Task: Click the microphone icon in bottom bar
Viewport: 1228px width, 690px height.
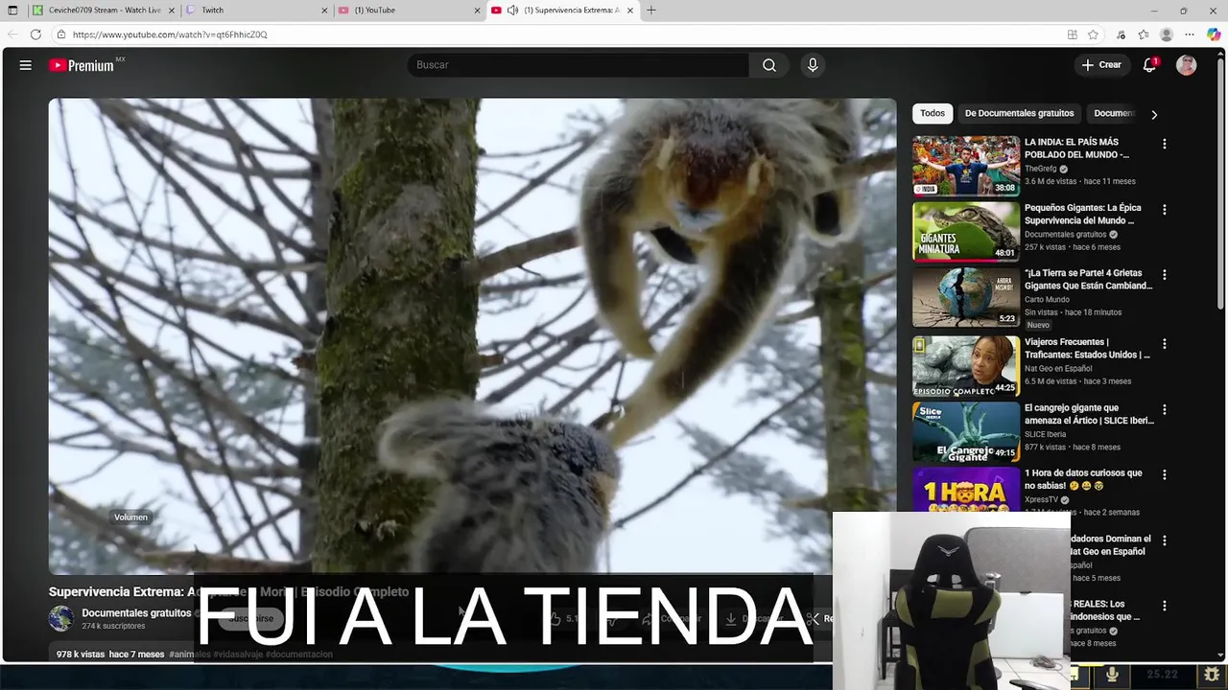Action: point(1112,675)
